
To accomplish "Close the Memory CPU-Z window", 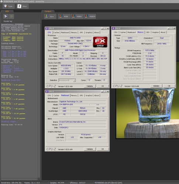I will [174, 28].
